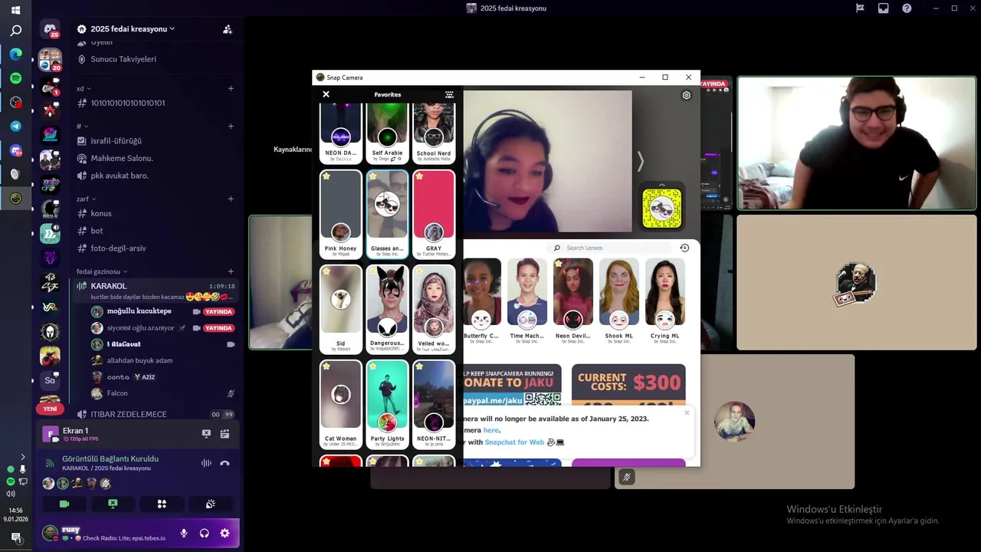
Task: Open Spotify from the Windows taskbar
Action: point(15,78)
